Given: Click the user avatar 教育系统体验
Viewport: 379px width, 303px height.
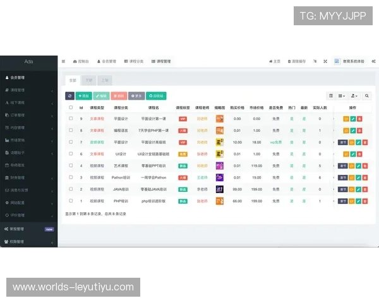Looking at the screenshot, I should [x=349, y=61].
